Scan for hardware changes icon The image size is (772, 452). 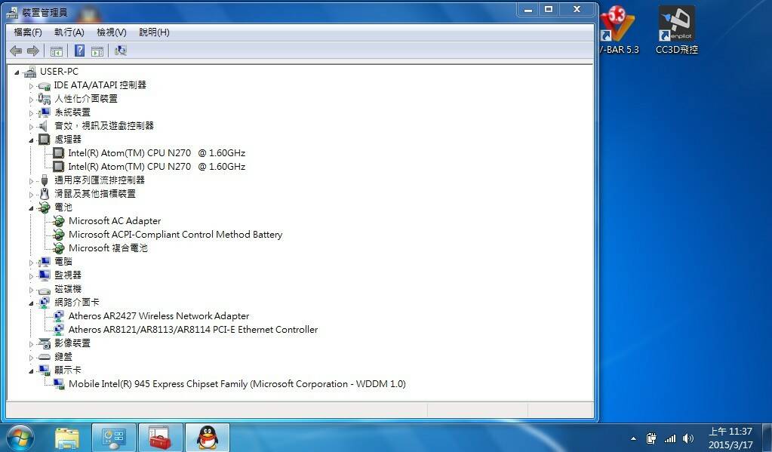click(121, 51)
